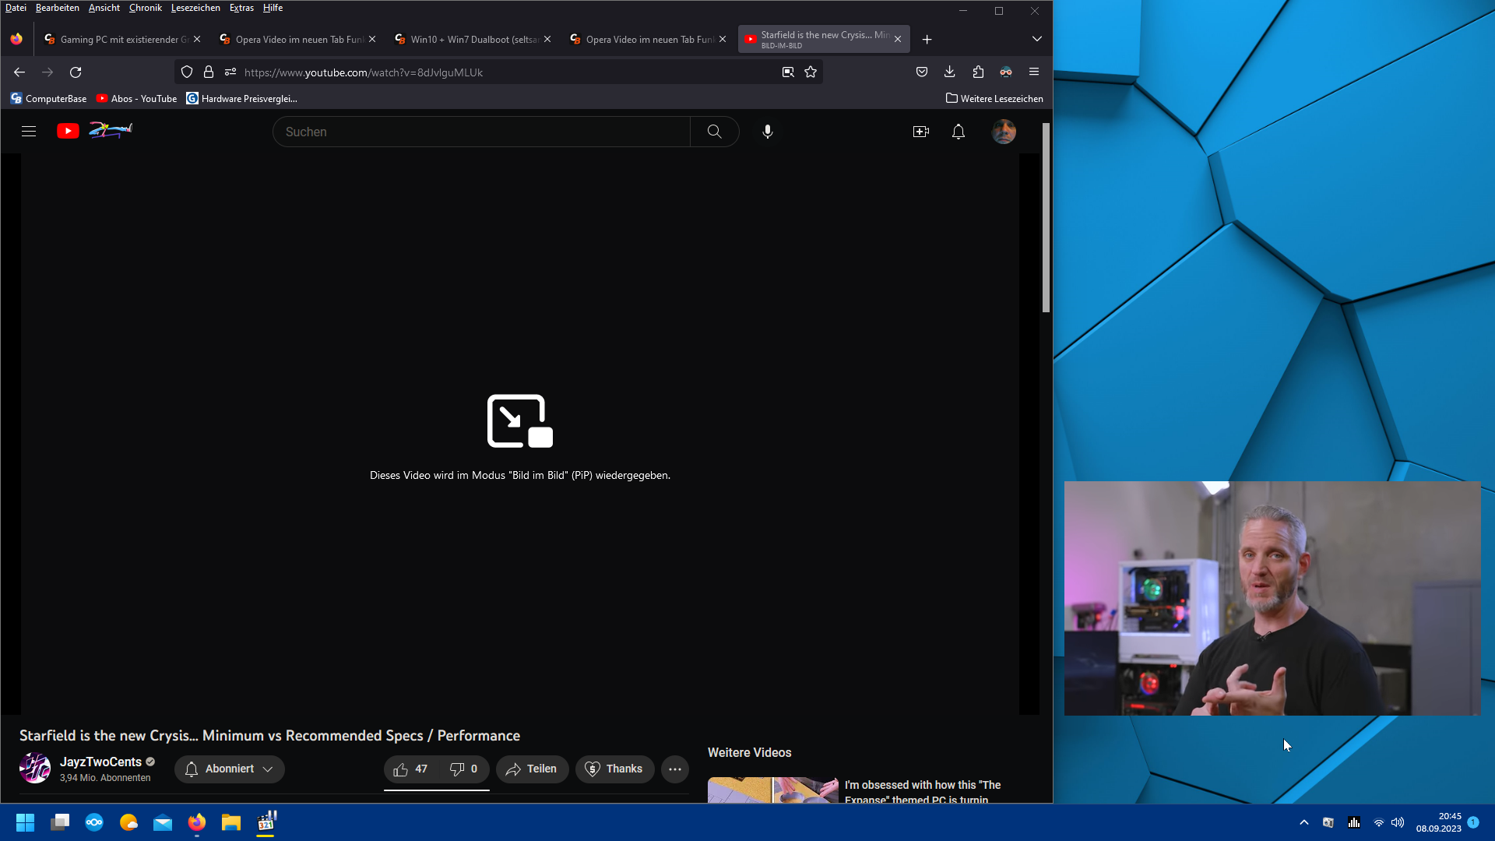Open the Lesezeichen menu

[x=195, y=8]
